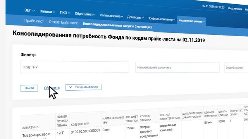248x139 pixels.
Task: Click the Стол name cell
Action: (106, 130)
